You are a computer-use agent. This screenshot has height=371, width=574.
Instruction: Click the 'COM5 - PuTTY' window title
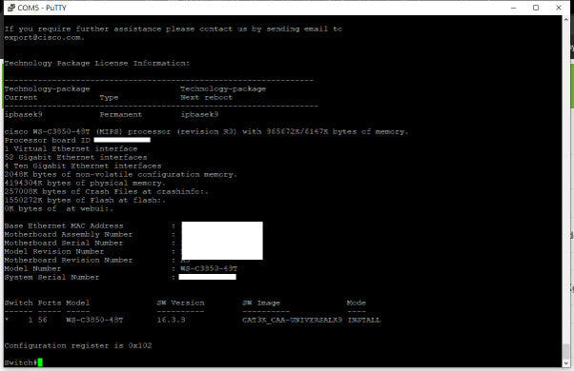pos(42,8)
